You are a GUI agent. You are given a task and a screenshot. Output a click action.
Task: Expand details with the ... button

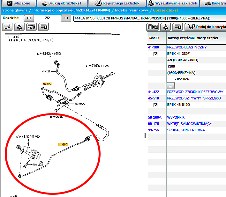(170, 86)
